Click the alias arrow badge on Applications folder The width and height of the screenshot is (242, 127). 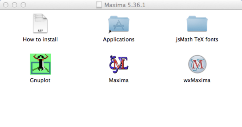(110, 31)
